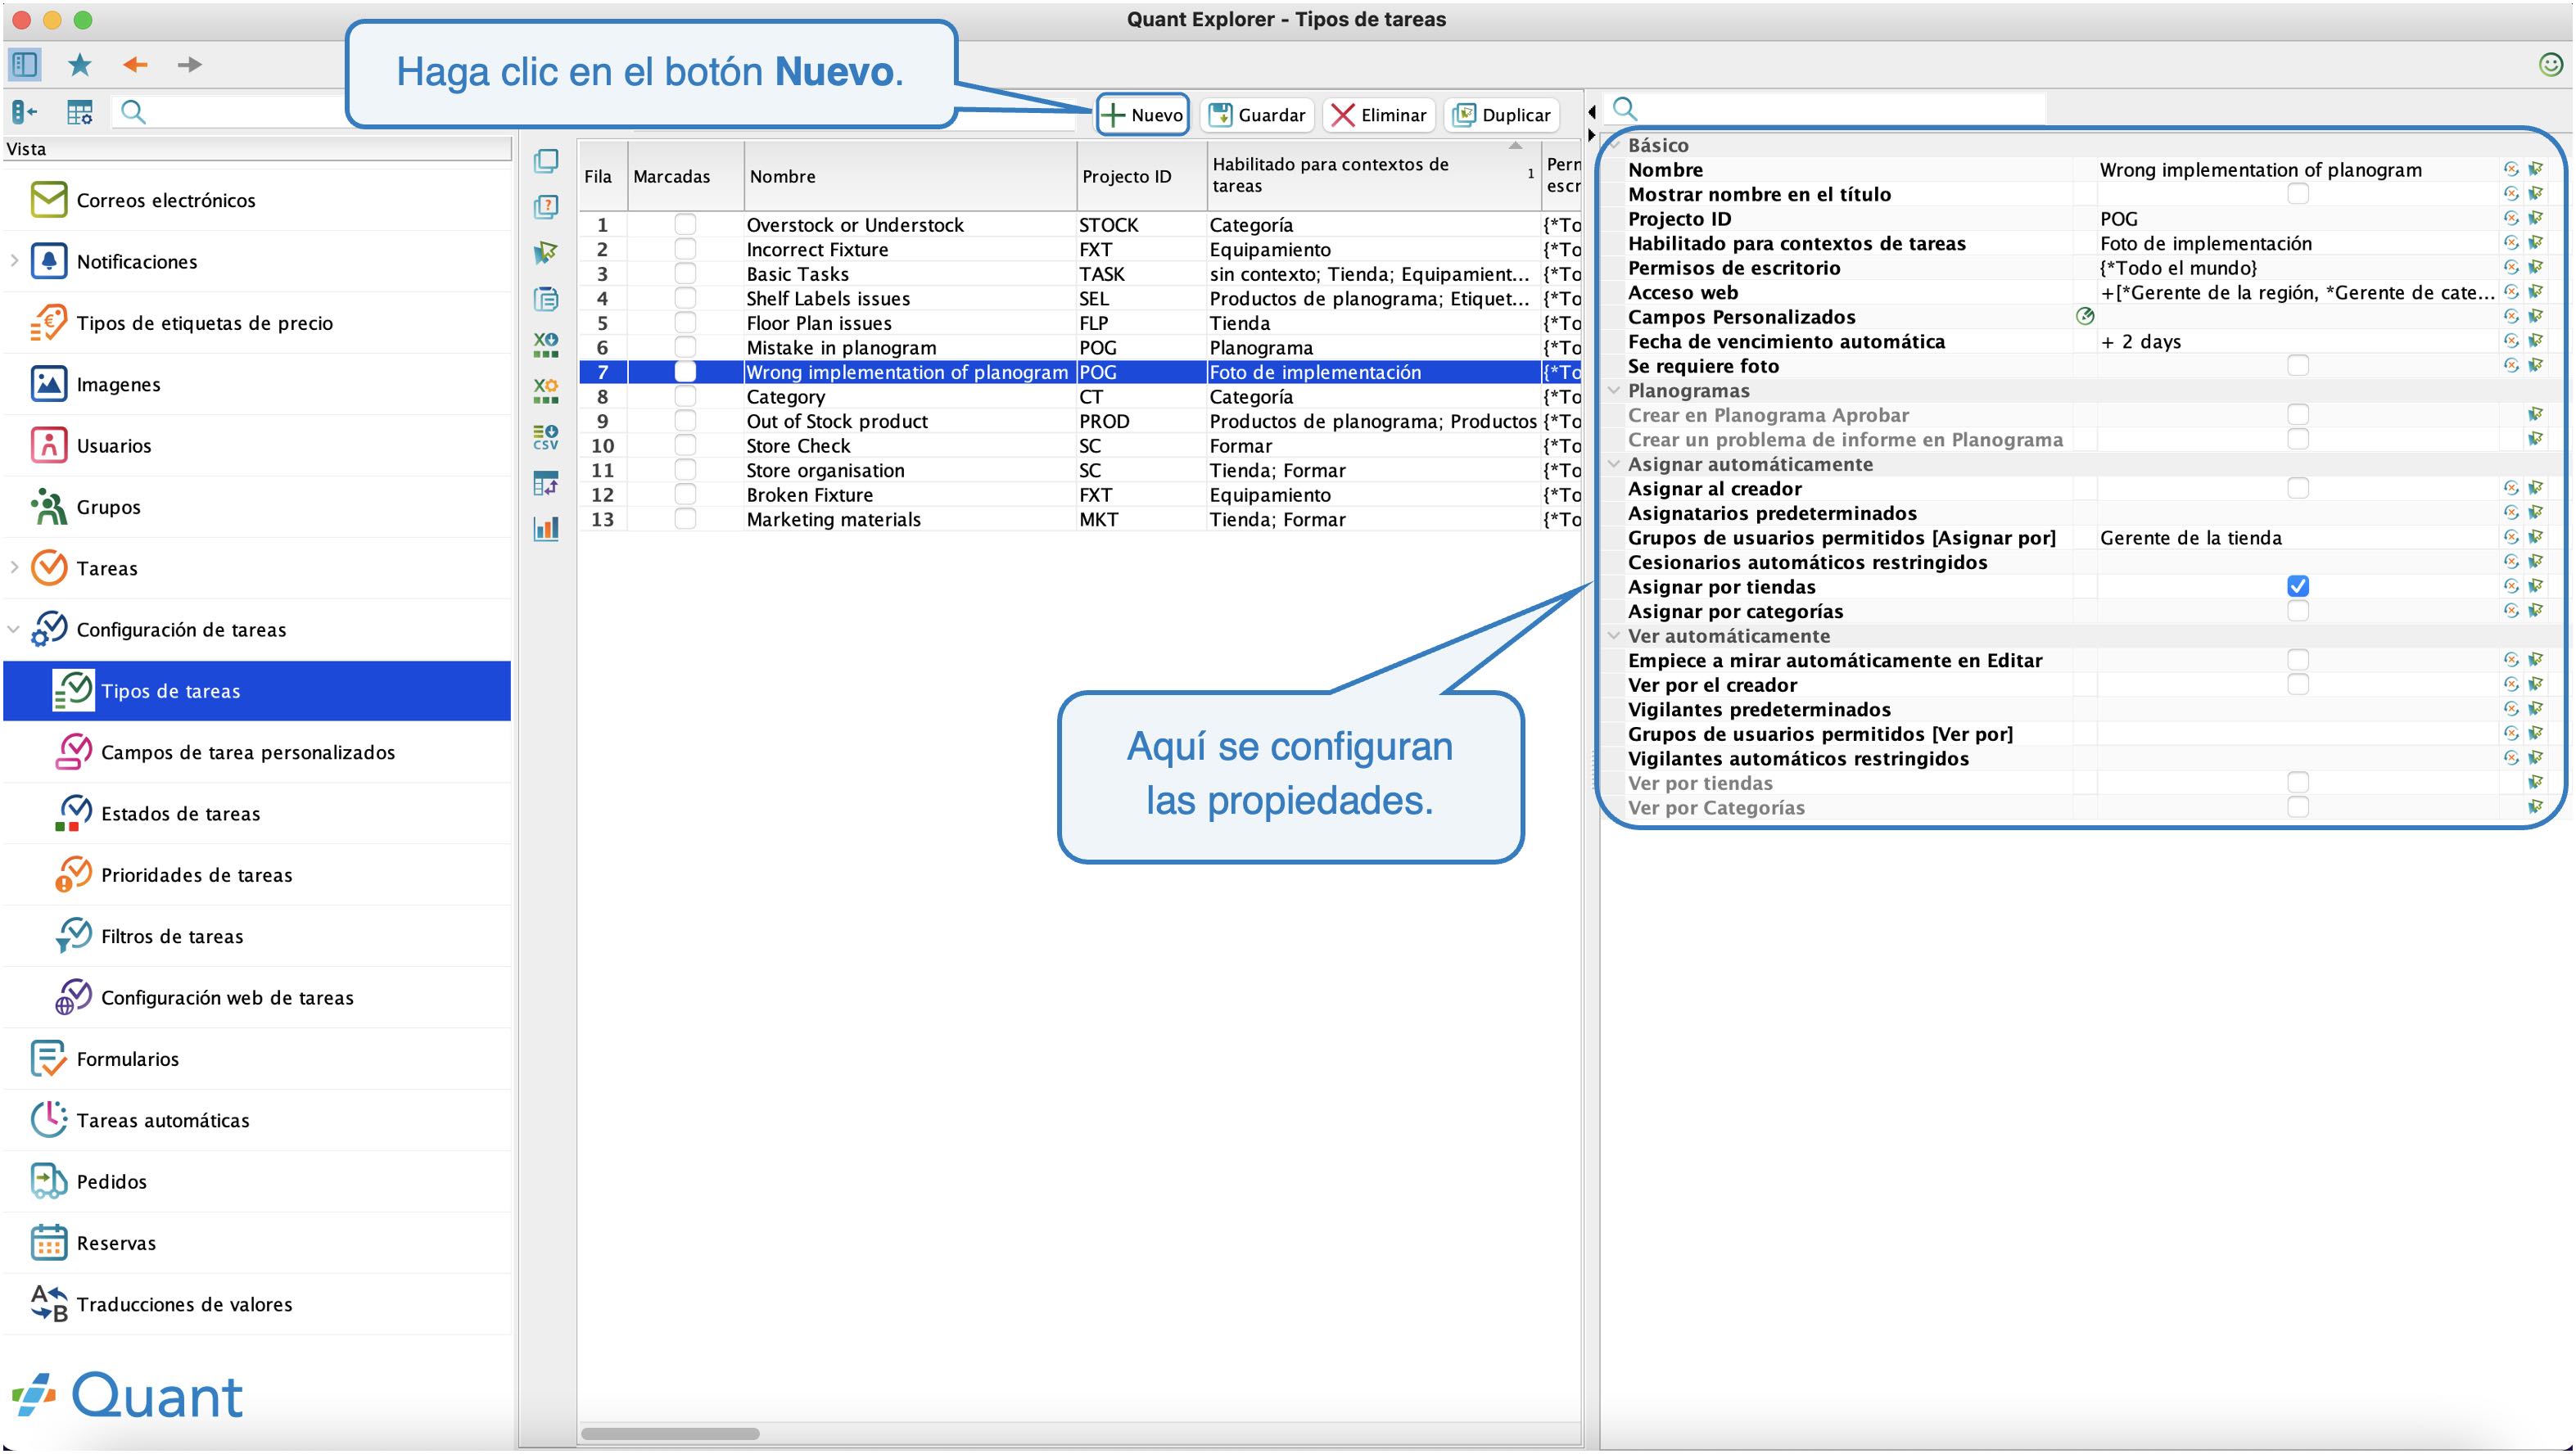Click the pointer icon in the Projecto ID row

point(2536,219)
